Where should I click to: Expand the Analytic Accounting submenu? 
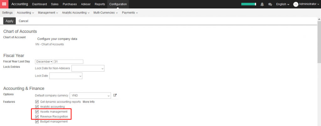(x=76, y=13)
